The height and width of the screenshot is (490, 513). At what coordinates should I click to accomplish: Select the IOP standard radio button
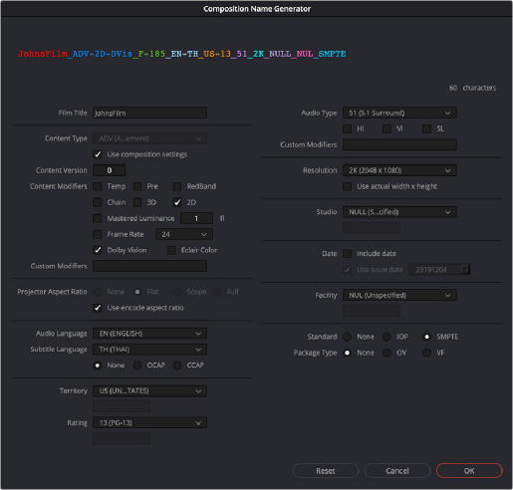pyautogui.click(x=386, y=337)
